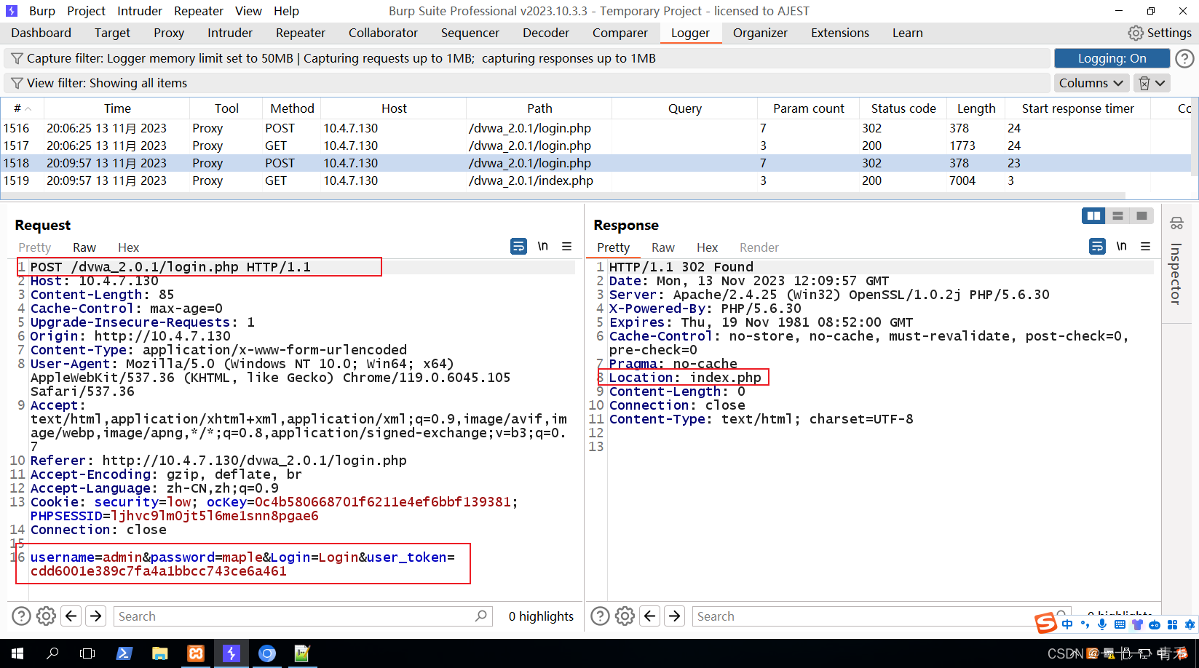
Task: Open the View menu
Action: pyautogui.click(x=248, y=11)
